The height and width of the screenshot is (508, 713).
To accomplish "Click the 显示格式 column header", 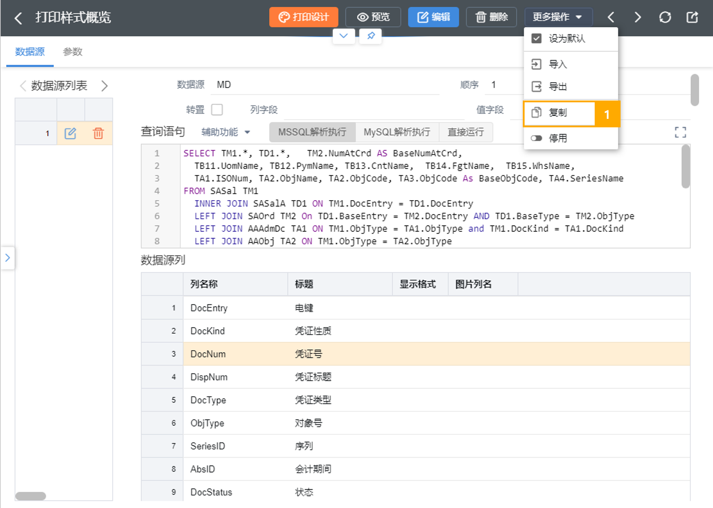I will pyautogui.click(x=420, y=284).
